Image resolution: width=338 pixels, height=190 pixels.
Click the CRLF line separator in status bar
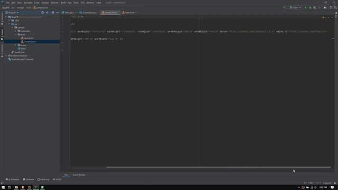coord(311,183)
